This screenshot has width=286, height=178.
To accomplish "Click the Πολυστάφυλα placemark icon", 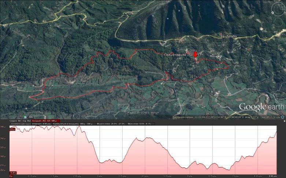I will pos(188,52).
